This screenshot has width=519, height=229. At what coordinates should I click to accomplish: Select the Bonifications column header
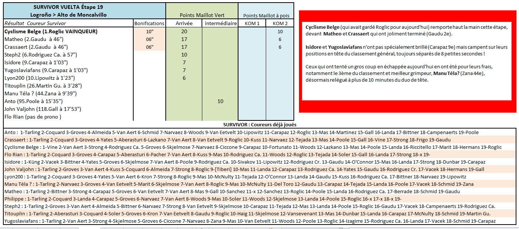[149, 23]
